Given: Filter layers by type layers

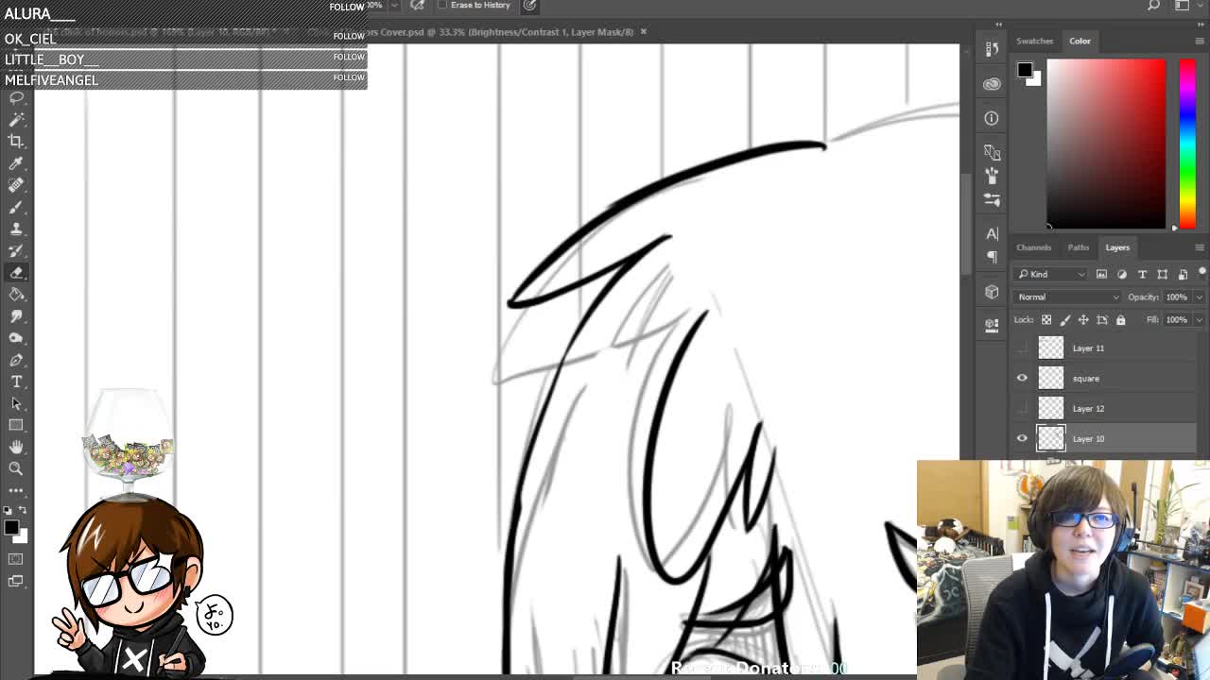Looking at the screenshot, I should click(x=1142, y=274).
